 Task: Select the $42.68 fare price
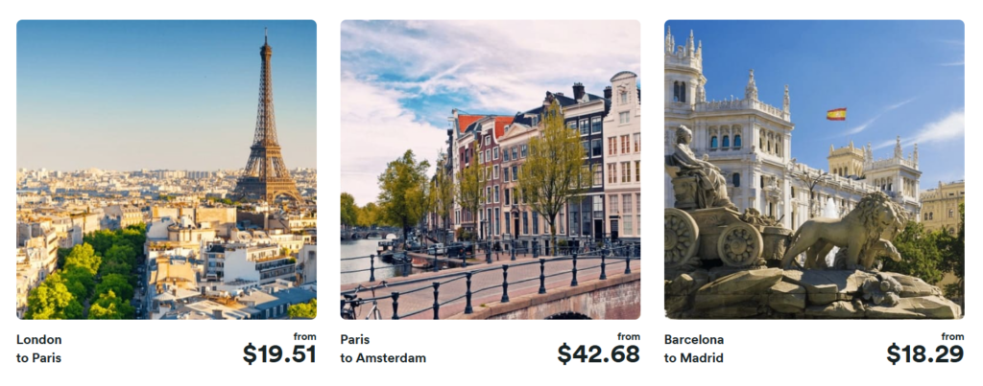[598, 354]
